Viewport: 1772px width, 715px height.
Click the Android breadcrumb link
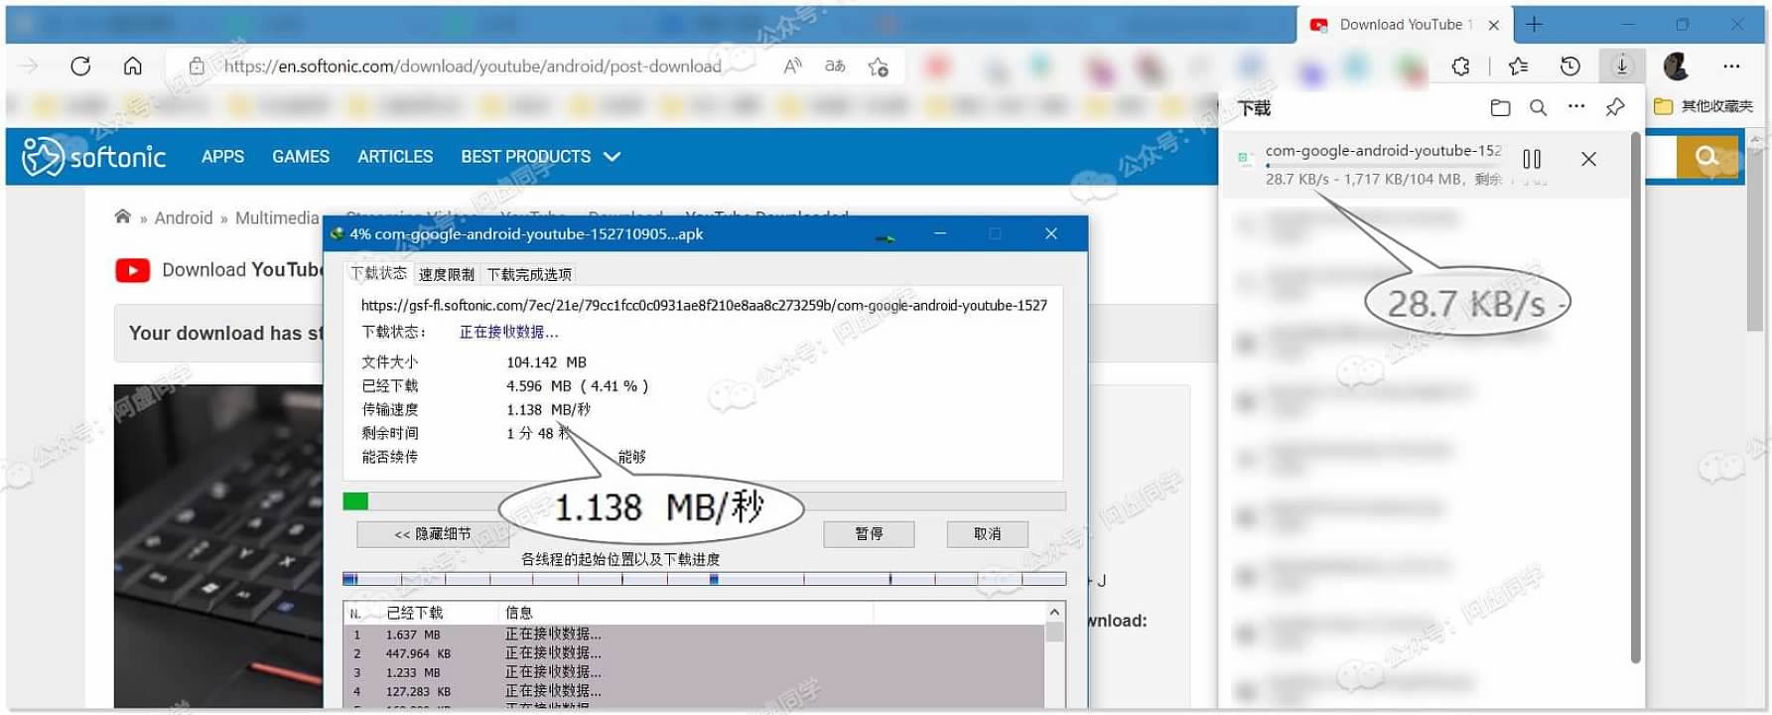(184, 218)
